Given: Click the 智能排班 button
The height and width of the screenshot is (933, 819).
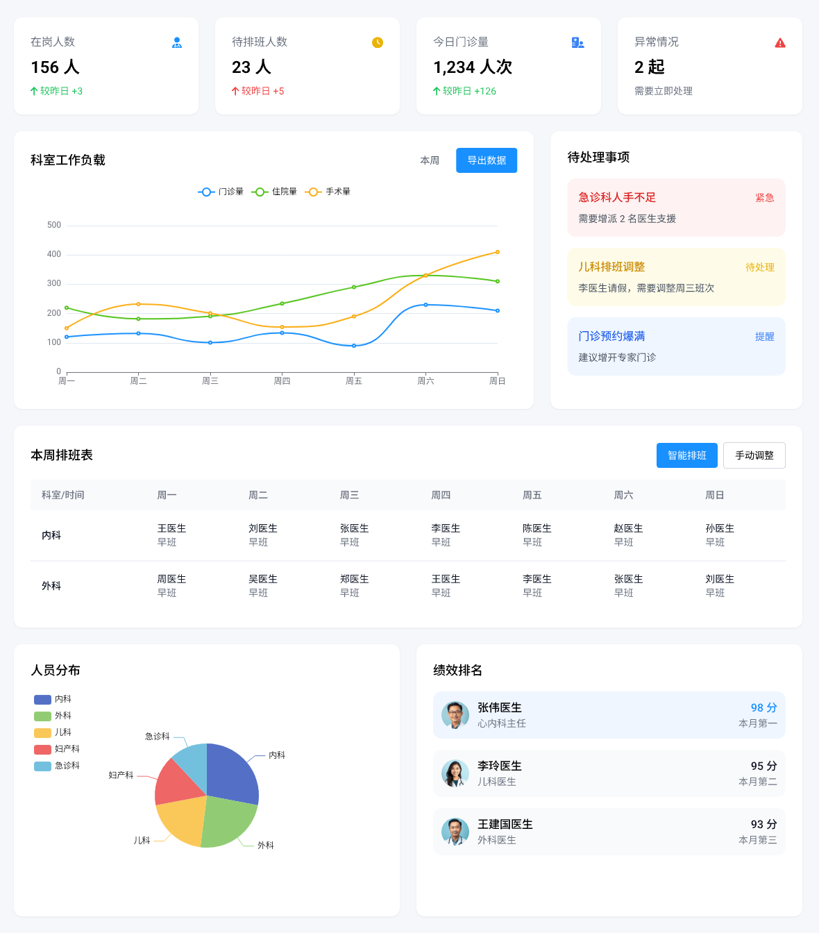Looking at the screenshot, I should 687,455.
